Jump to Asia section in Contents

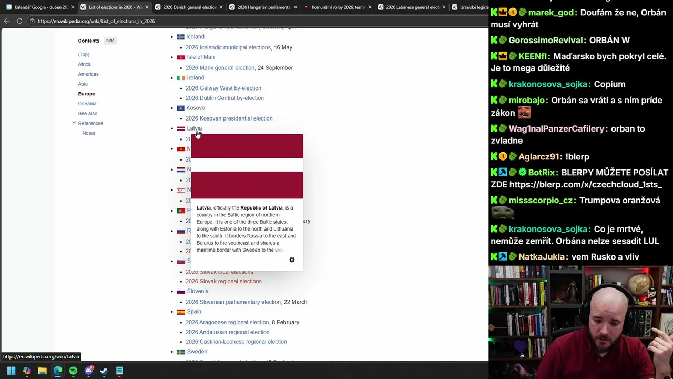(x=83, y=84)
